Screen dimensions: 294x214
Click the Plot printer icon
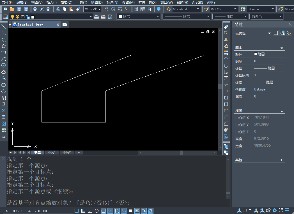click(x=35, y=9)
